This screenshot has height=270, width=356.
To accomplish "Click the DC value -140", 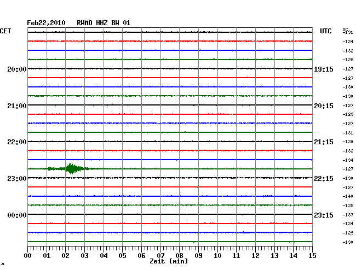I will 348,196.
